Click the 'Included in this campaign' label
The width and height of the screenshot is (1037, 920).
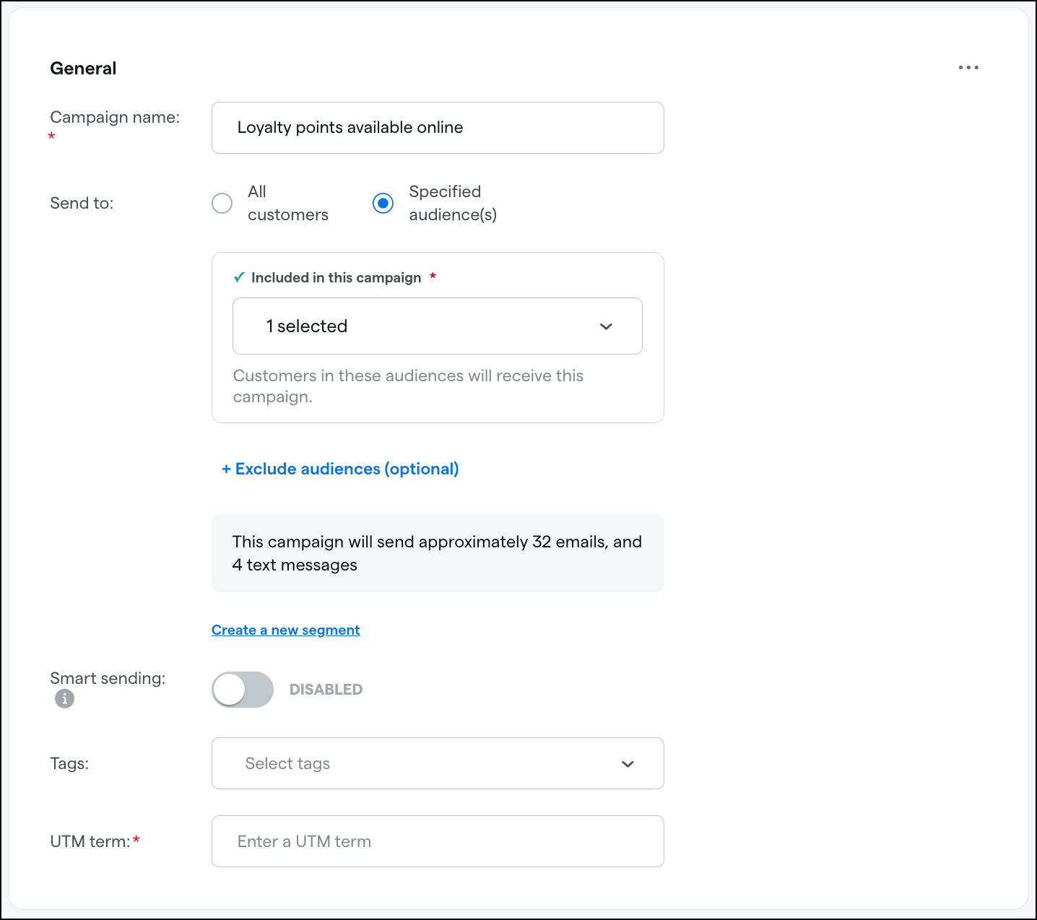336,277
